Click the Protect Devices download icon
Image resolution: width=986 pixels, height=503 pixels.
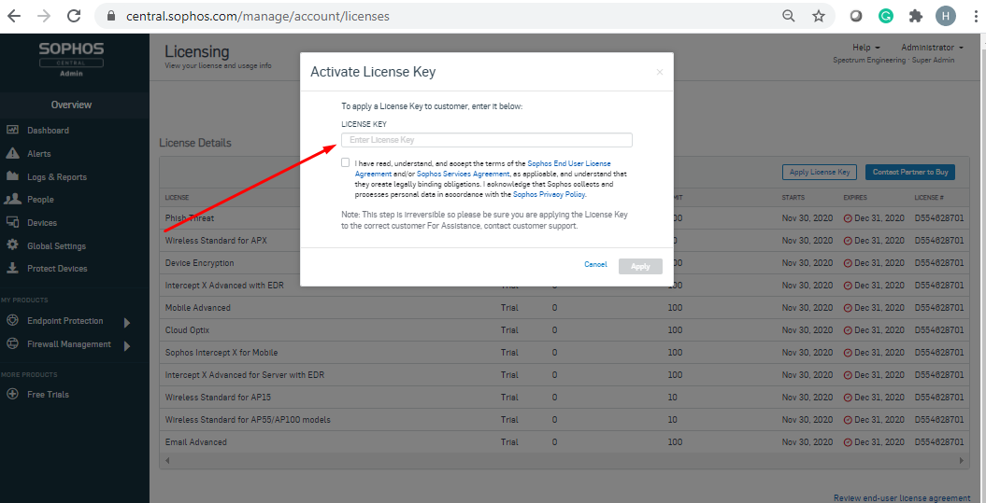tap(12, 268)
